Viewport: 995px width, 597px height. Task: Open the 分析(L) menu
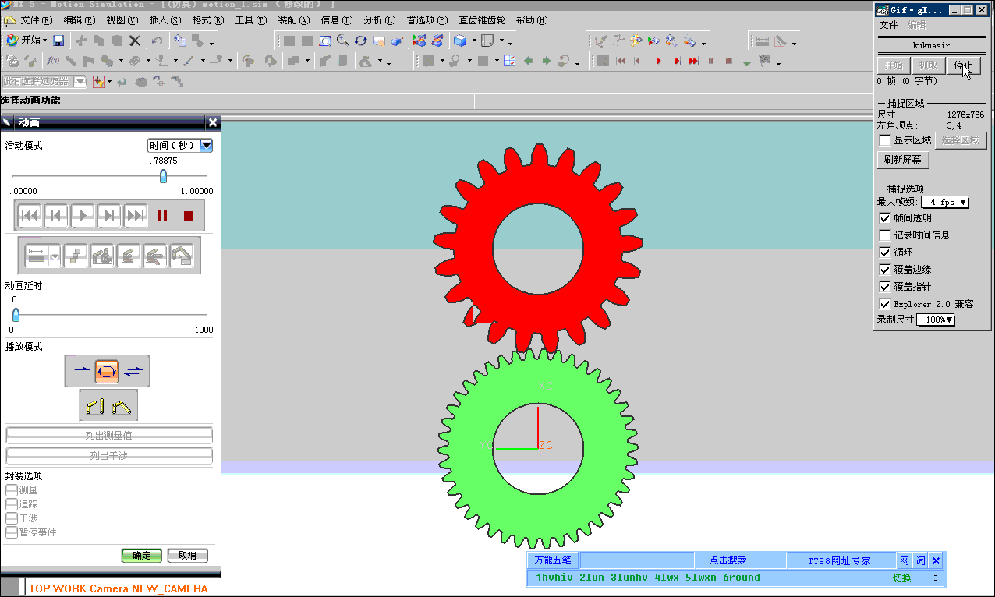(x=379, y=20)
